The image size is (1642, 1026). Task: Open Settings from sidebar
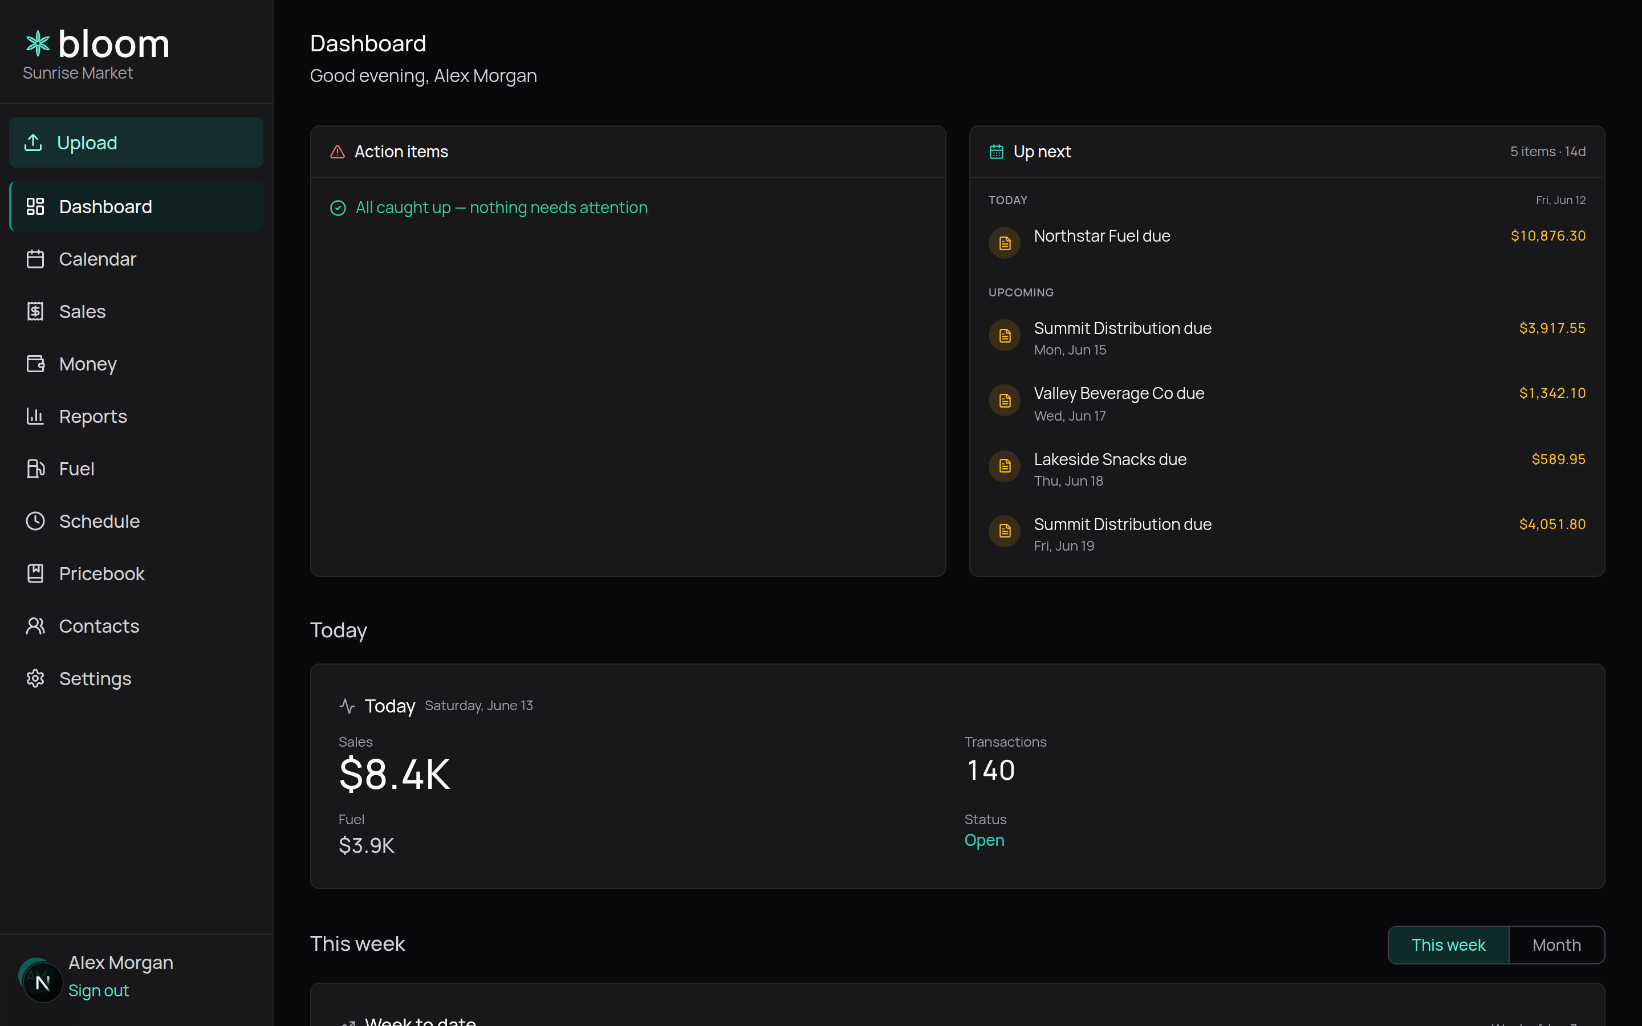point(136,678)
